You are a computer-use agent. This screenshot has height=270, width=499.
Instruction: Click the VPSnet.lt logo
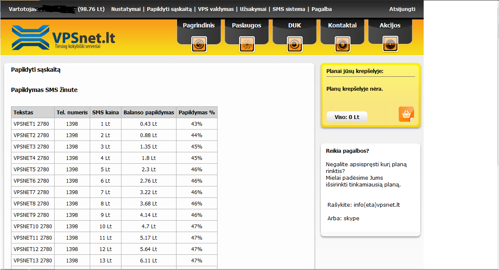pyautogui.click(x=63, y=38)
